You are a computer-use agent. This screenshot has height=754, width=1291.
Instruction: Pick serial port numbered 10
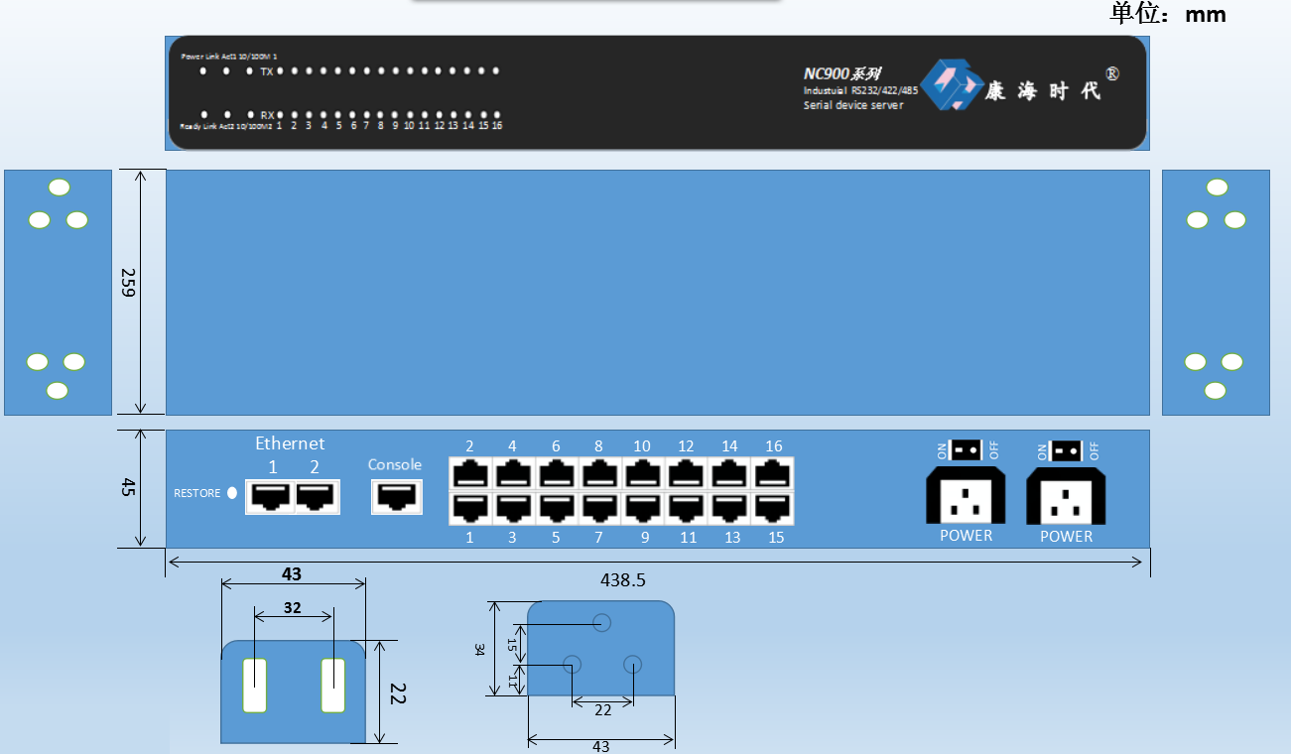643,473
